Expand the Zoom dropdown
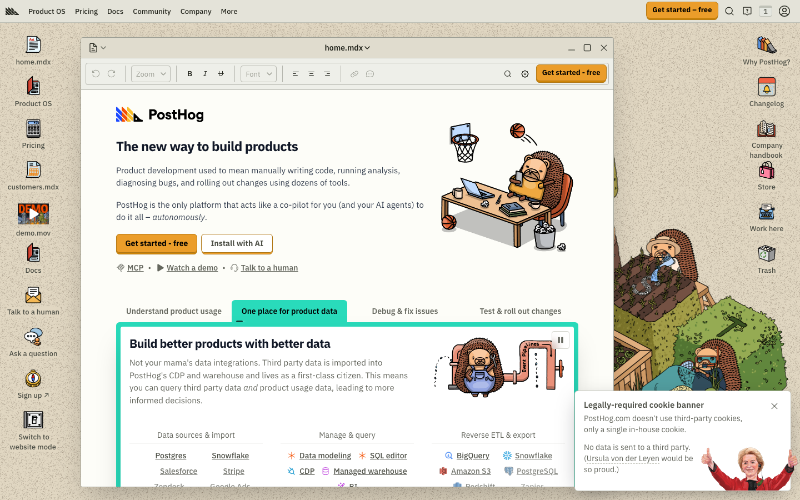Image resolution: width=800 pixels, height=500 pixels. tap(151, 74)
